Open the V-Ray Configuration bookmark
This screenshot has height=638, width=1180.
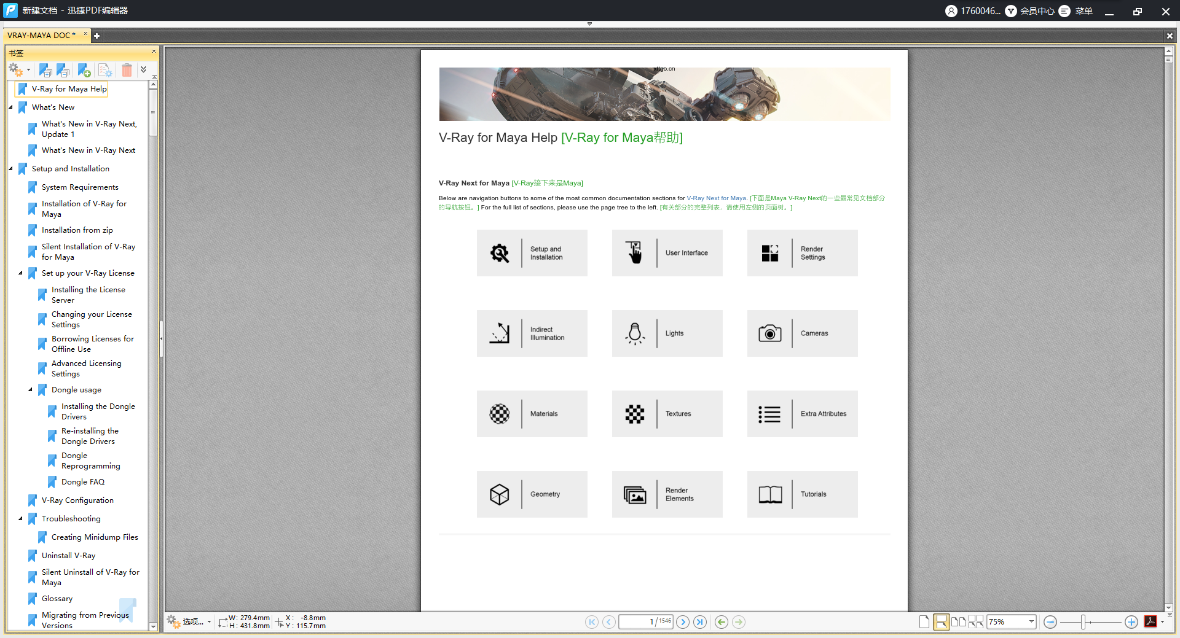(x=77, y=500)
